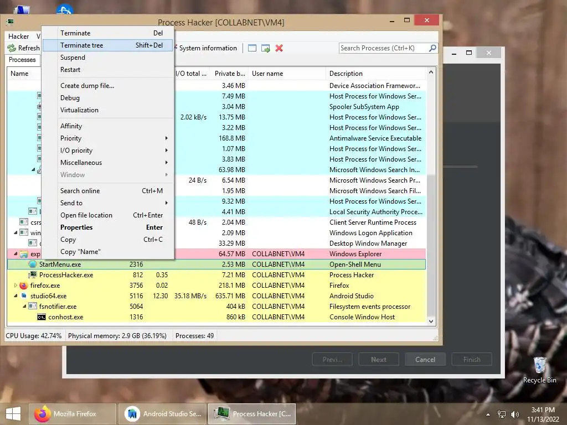Click the studio64.exe Android Studio icon
567x425 pixels.
tap(23, 296)
